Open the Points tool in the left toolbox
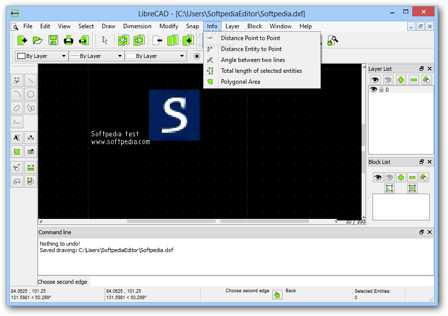448x316 pixels. coord(17,81)
